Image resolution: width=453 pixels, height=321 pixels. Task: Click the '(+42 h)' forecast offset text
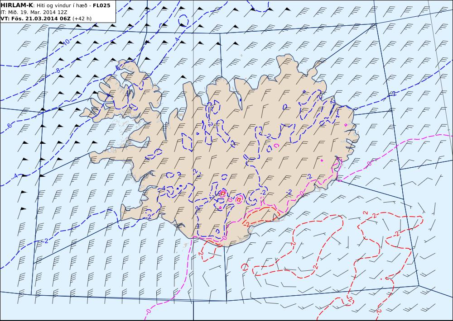point(82,19)
